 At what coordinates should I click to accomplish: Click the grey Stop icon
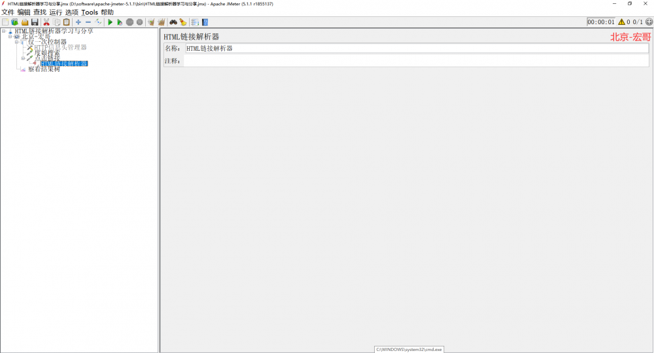[x=129, y=22]
